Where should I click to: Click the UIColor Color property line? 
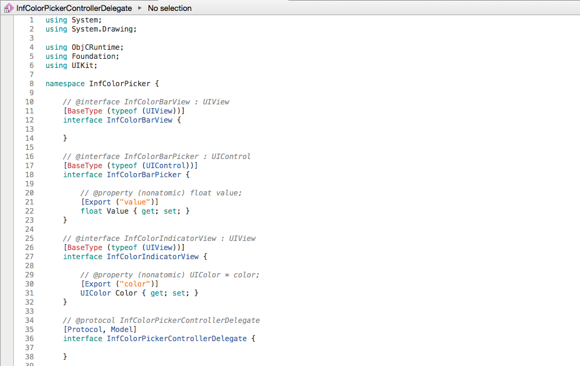pos(139,293)
